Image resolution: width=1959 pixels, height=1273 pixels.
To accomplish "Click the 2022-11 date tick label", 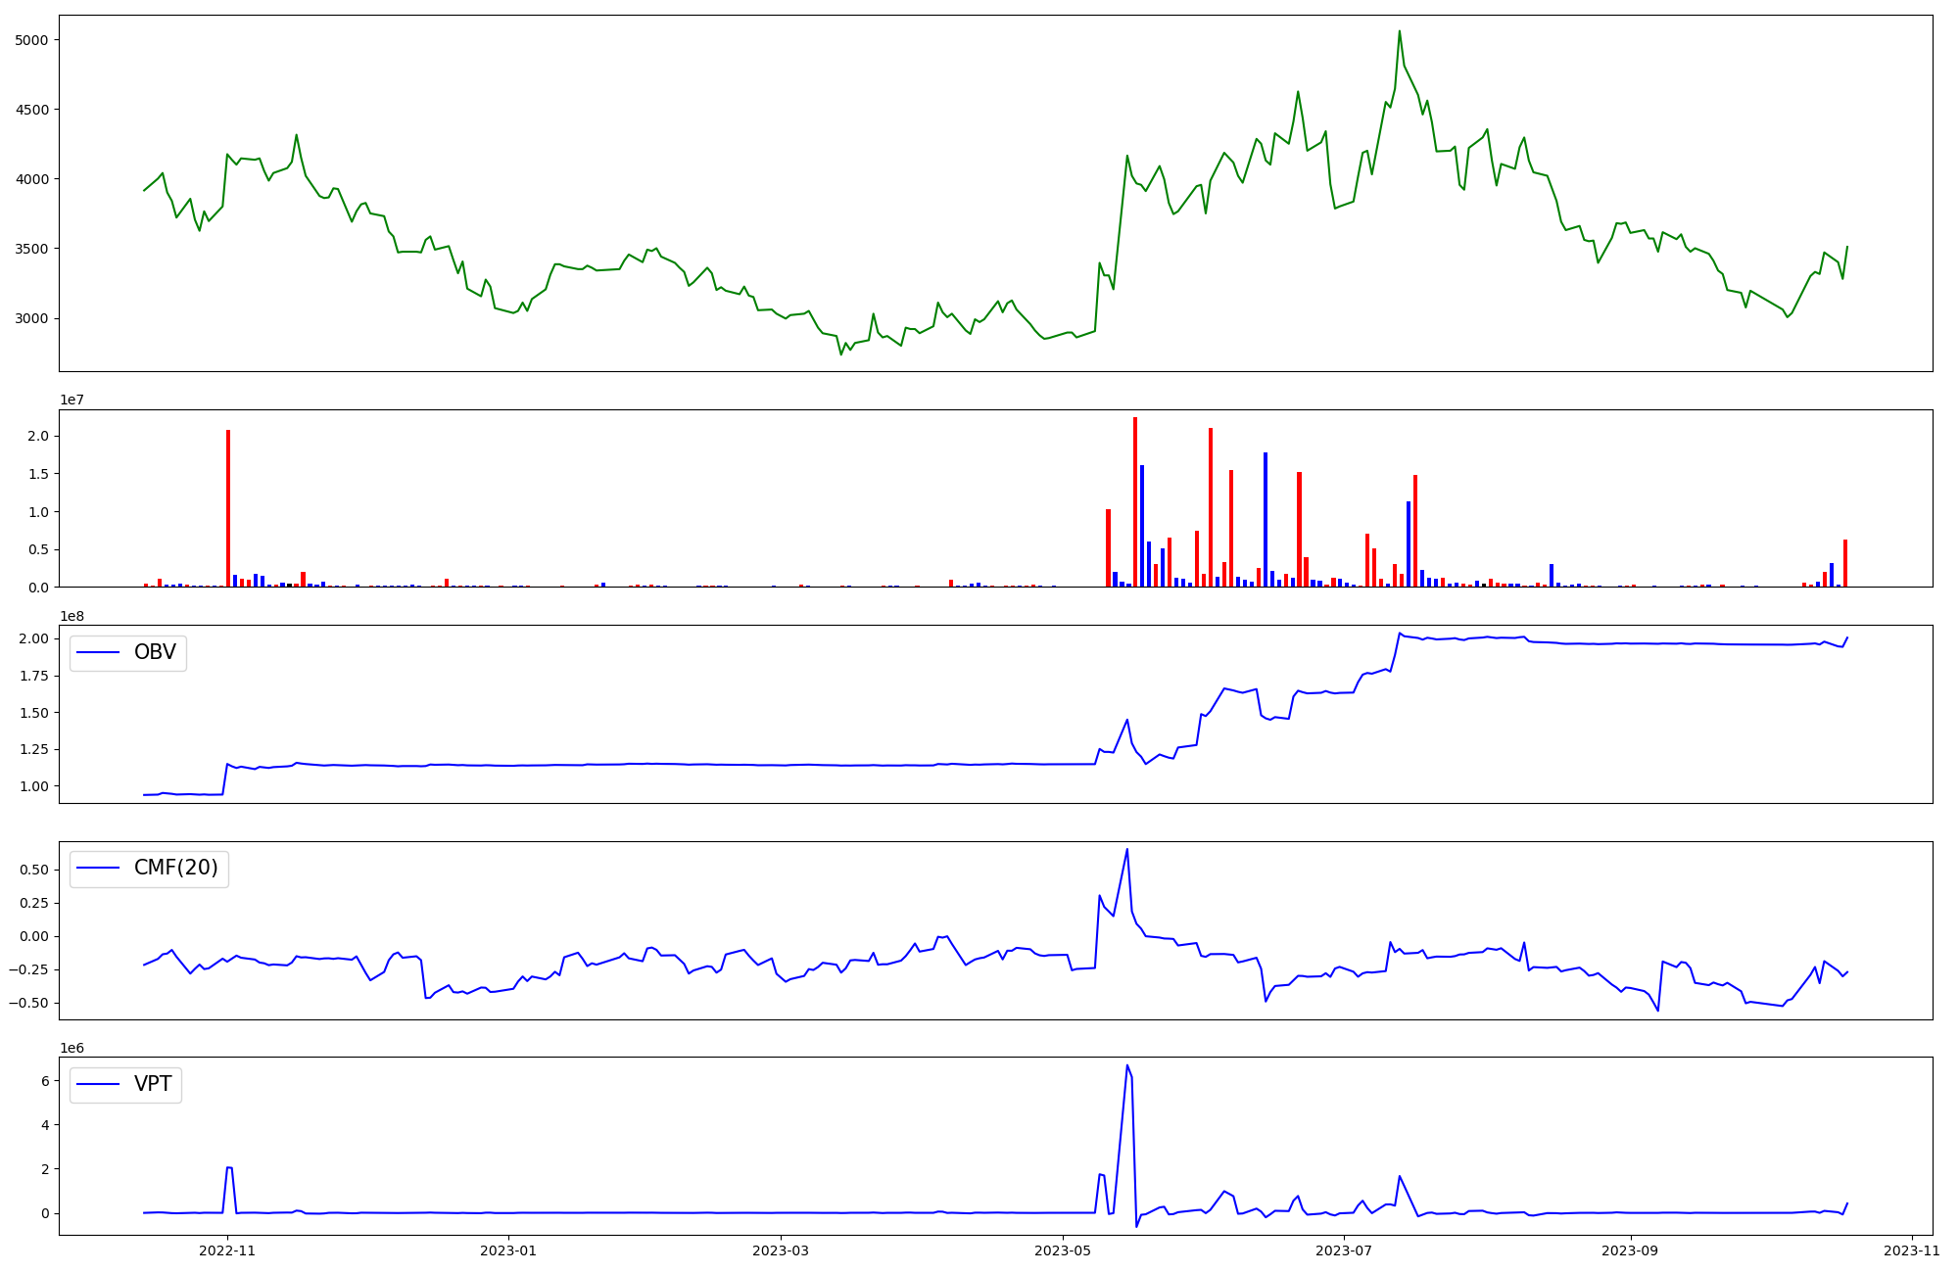I will [x=227, y=1249].
